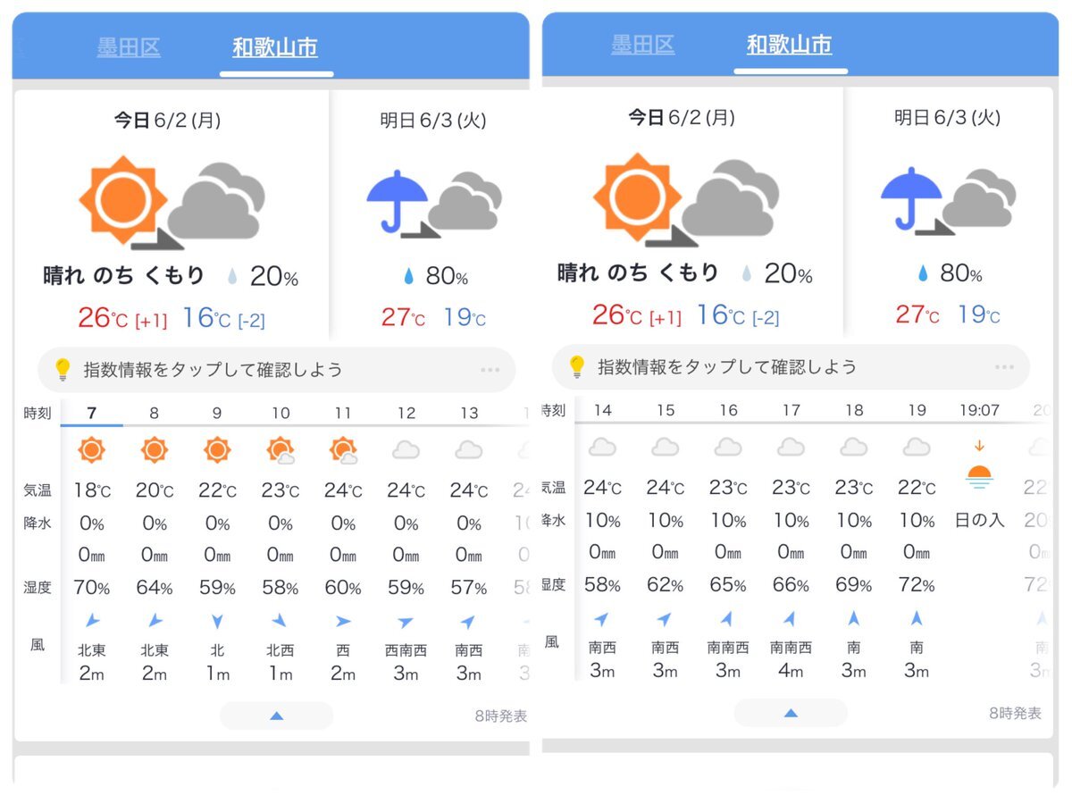Screen dimensions: 1072x804
Task: Open the three-dot menu in right index bar
Action: click(x=1004, y=367)
